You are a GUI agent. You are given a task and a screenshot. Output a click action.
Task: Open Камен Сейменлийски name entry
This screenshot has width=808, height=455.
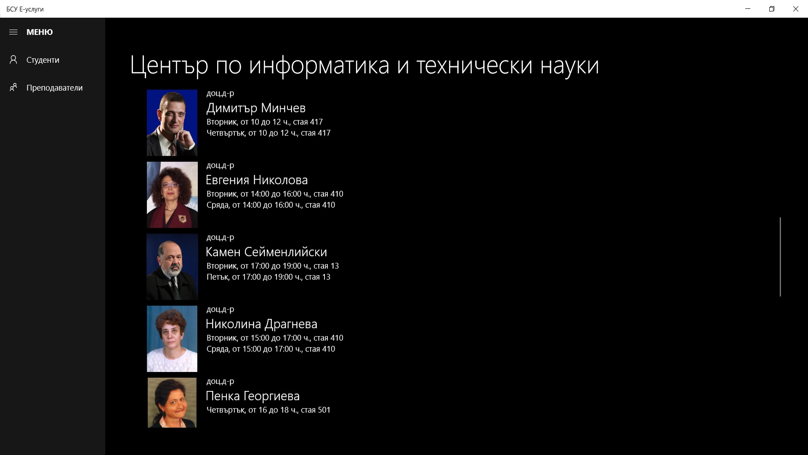coord(266,252)
